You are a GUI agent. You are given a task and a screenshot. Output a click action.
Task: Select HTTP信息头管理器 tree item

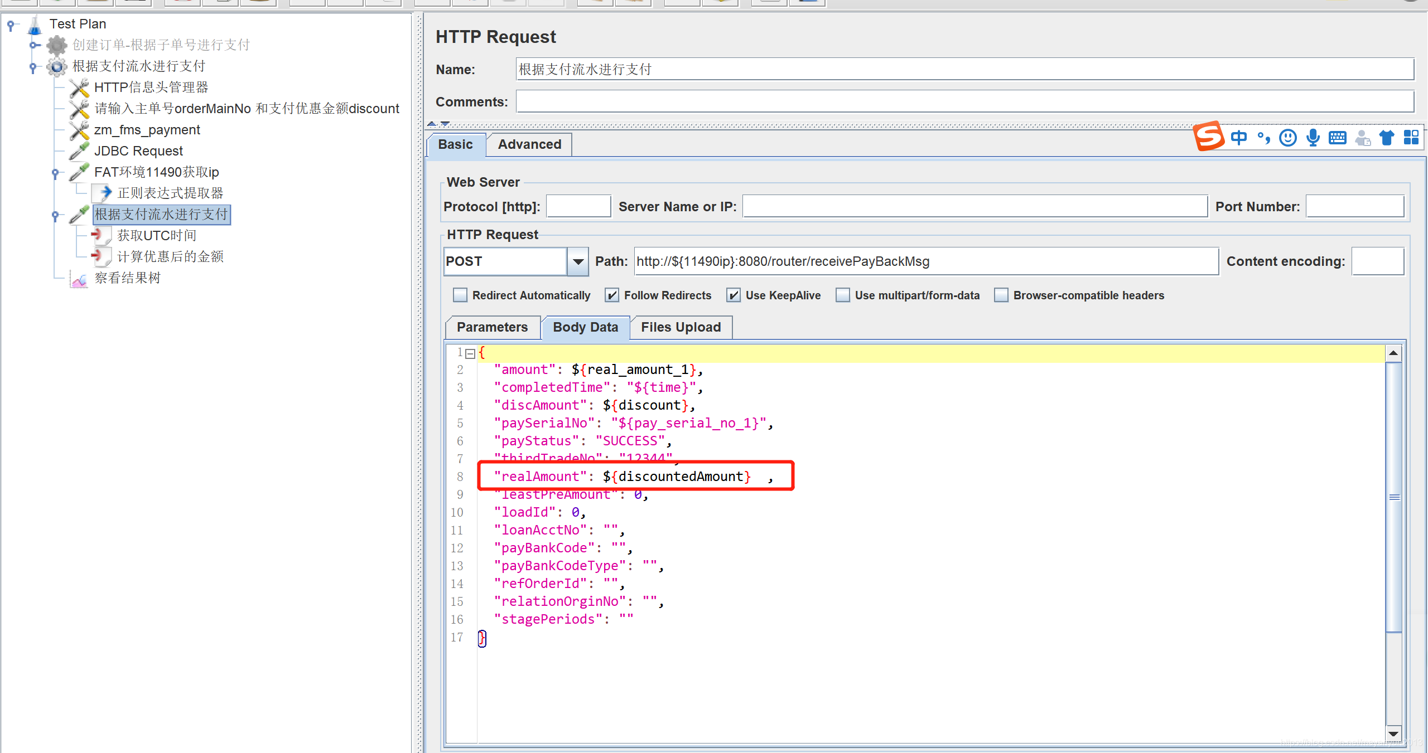tap(151, 88)
